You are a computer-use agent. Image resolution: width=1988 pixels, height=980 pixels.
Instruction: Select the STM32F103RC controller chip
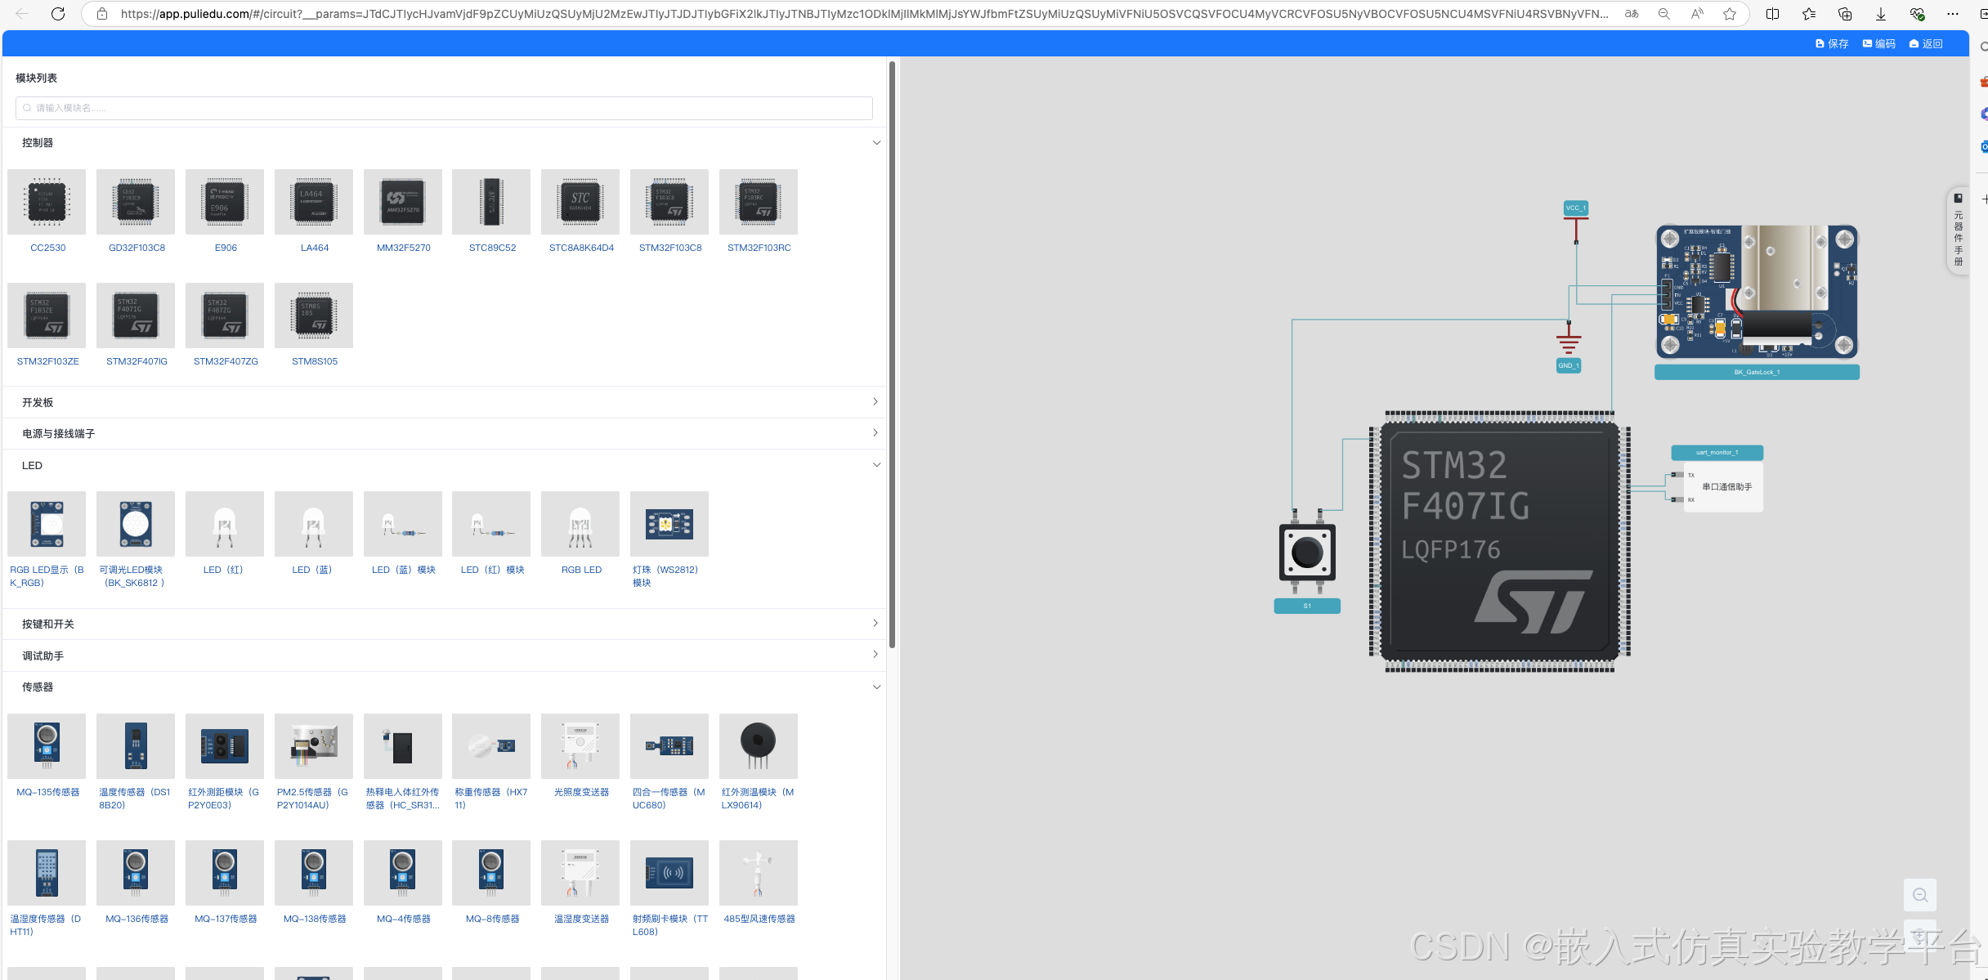[x=759, y=202]
